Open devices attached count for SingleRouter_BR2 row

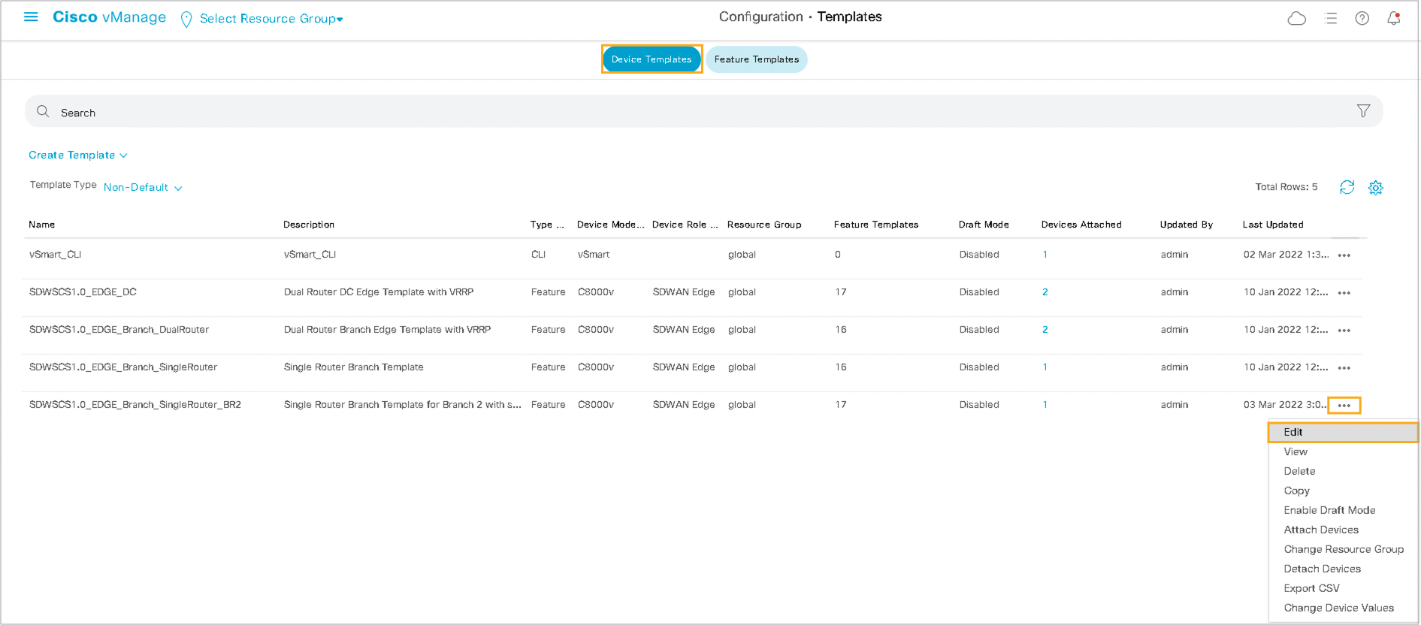pyautogui.click(x=1045, y=405)
